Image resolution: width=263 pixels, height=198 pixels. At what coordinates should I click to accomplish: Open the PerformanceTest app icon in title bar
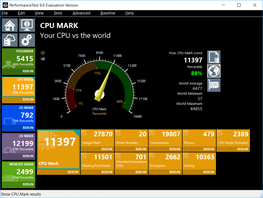(x=5, y=5)
